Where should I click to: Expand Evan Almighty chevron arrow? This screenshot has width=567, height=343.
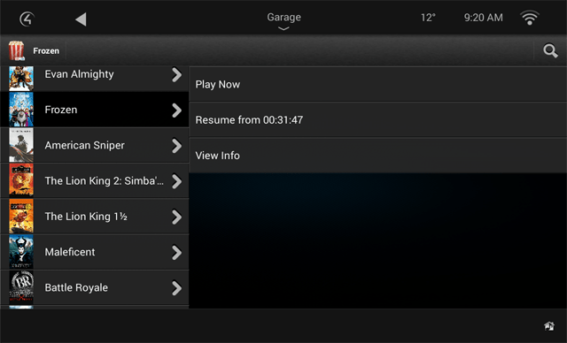coord(176,74)
